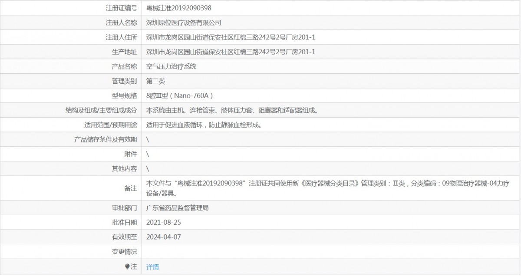Click the bullet icon beside 注
Screen dimensions: 521x276
point(127,267)
